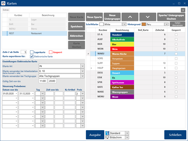Viewport: 188px width, 141px height.
Task: Open the Schriftfarbe White dropdown
Action: (124, 24)
